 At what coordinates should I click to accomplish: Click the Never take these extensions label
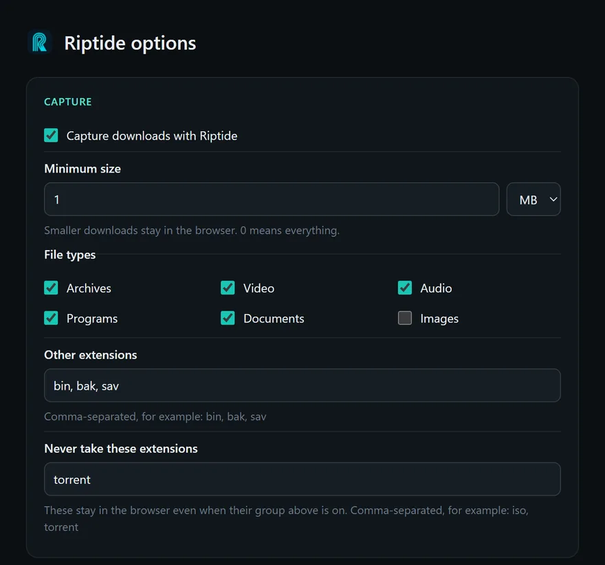(121, 449)
